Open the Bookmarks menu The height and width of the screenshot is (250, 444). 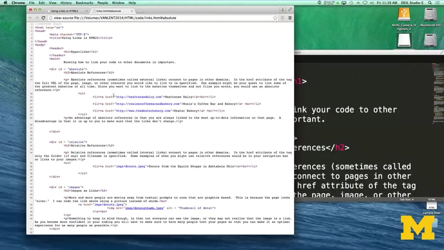pyautogui.click(x=84, y=3)
